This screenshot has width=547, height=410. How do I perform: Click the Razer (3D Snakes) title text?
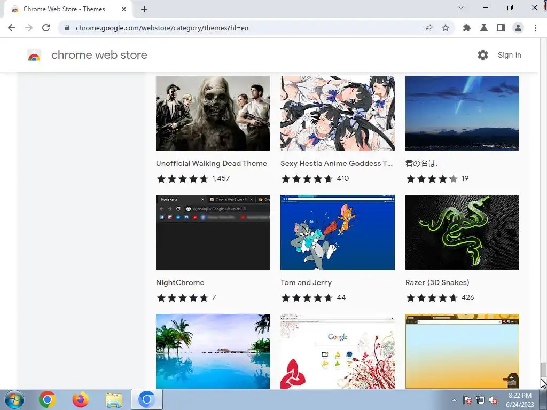tap(437, 282)
